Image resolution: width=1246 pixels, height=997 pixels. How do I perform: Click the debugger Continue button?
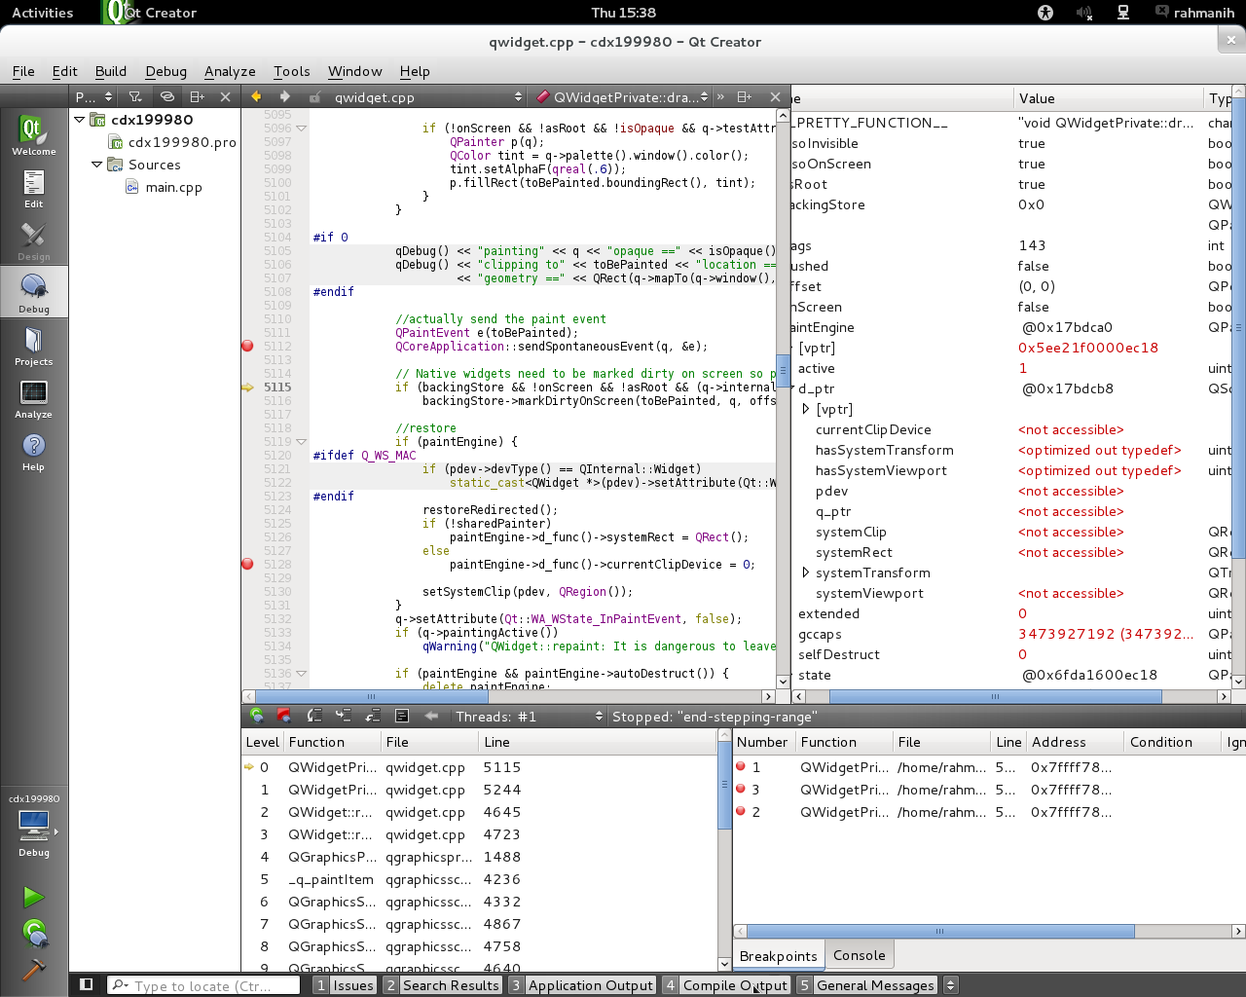tap(257, 716)
